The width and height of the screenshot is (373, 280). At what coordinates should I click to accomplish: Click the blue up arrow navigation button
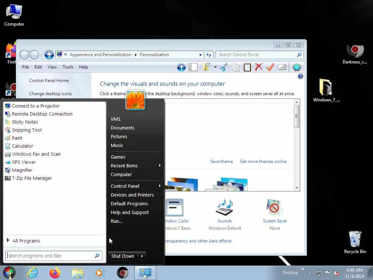(x=49, y=55)
